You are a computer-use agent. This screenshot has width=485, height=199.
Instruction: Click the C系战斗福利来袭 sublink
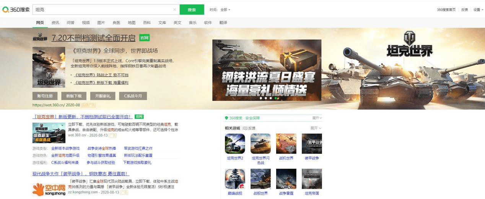pos(65,162)
